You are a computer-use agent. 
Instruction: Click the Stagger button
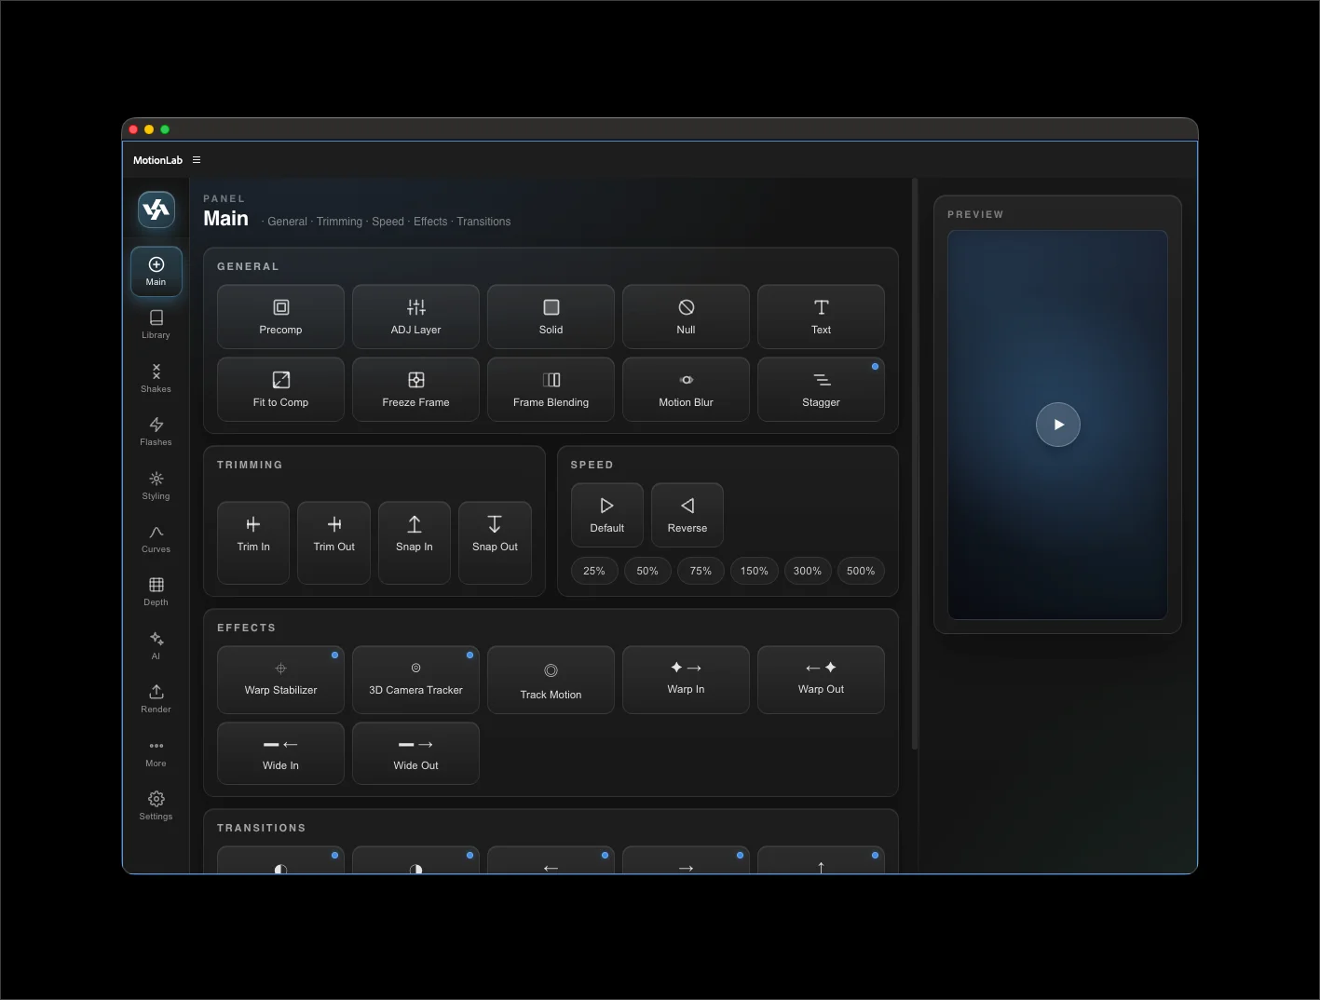point(821,389)
